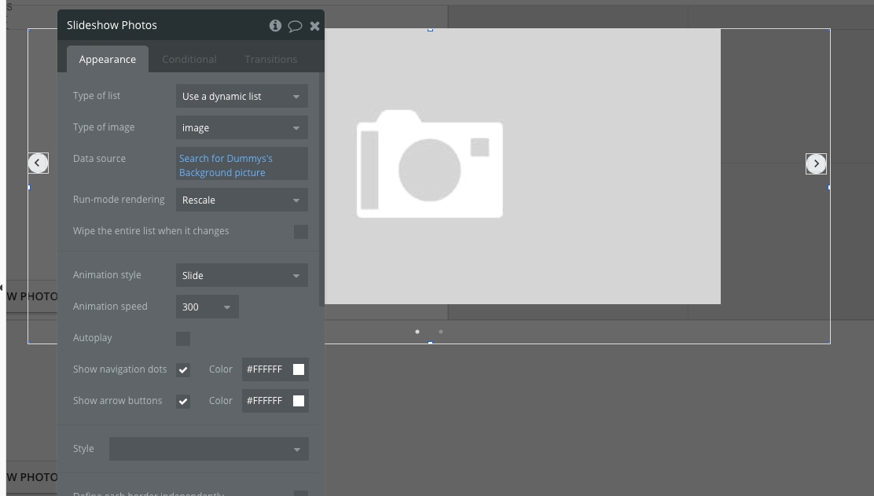Uncheck Show navigation dots

pyautogui.click(x=183, y=370)
